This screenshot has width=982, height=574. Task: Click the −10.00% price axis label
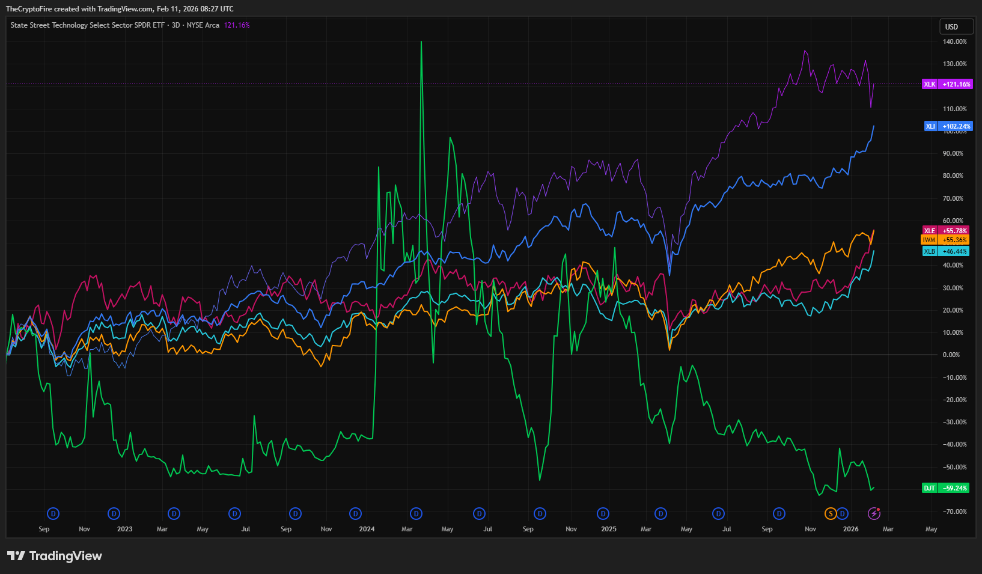(954, 377)
